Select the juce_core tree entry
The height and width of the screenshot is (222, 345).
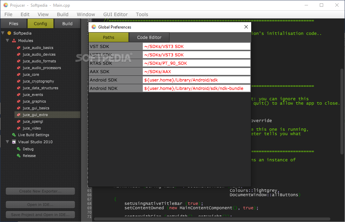(x=31, y=74)
